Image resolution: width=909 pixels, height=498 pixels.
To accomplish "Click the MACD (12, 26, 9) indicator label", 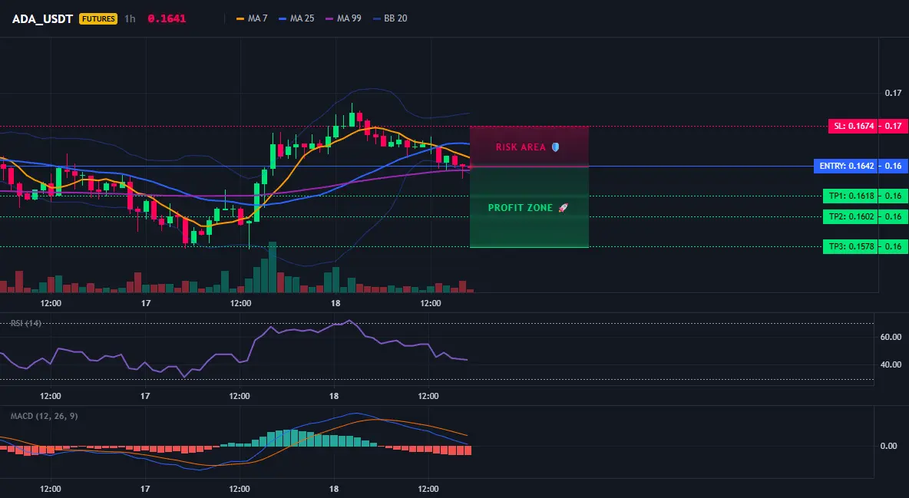I will point(44,416).
